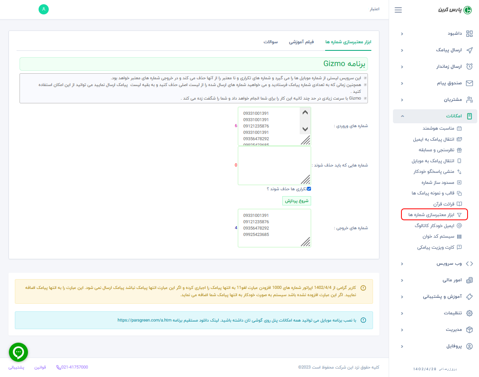Click the box icon beside مدیریت
Viewport: 479px width, 377px height.
click(x=469, y=330)
